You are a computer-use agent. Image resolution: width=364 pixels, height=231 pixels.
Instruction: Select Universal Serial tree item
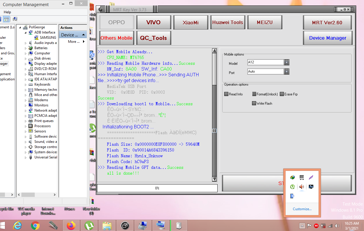[x=46, y=157]
